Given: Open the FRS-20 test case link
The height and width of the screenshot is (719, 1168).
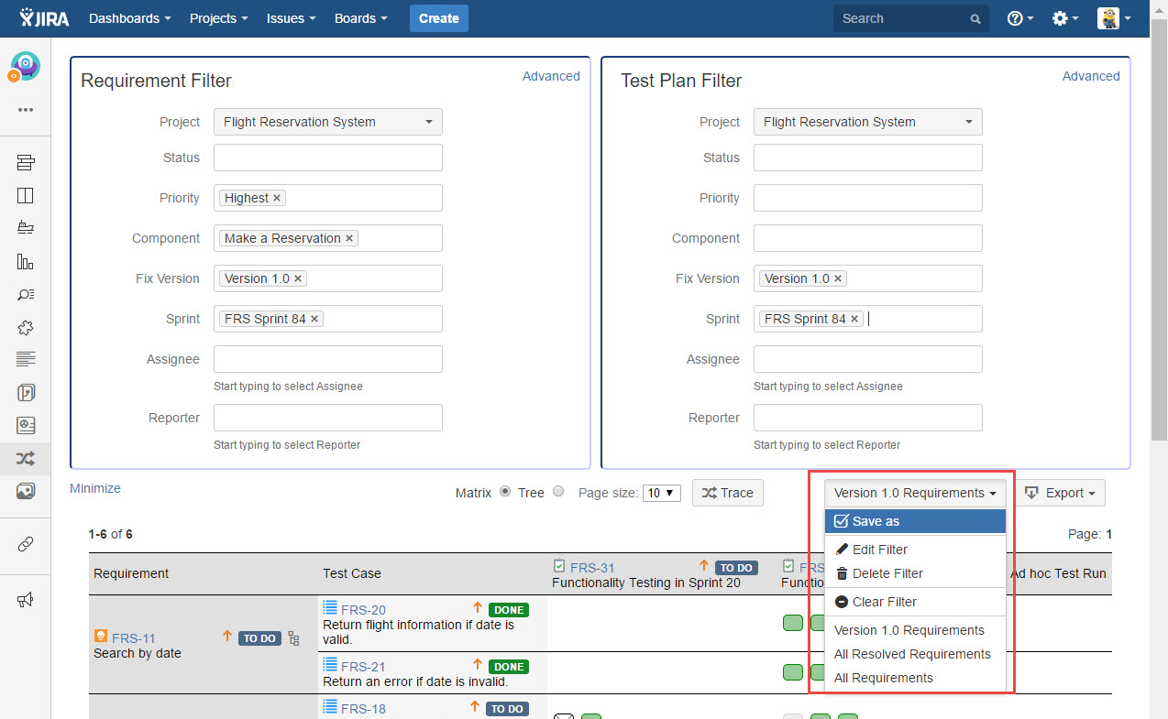Looking at the screenshot, I should (x=363, y=610).
